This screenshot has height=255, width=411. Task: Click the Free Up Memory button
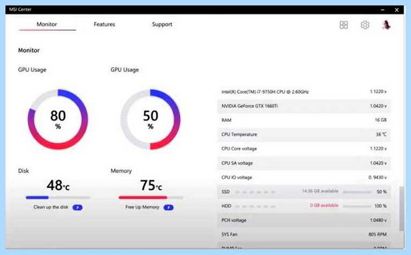169,207
